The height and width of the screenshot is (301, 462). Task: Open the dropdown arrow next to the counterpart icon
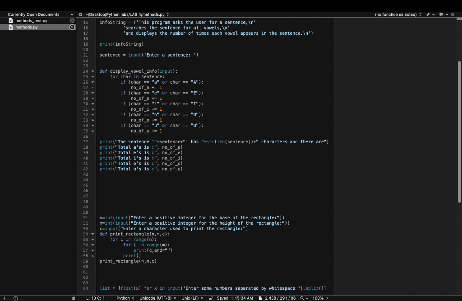click(447, 14)
